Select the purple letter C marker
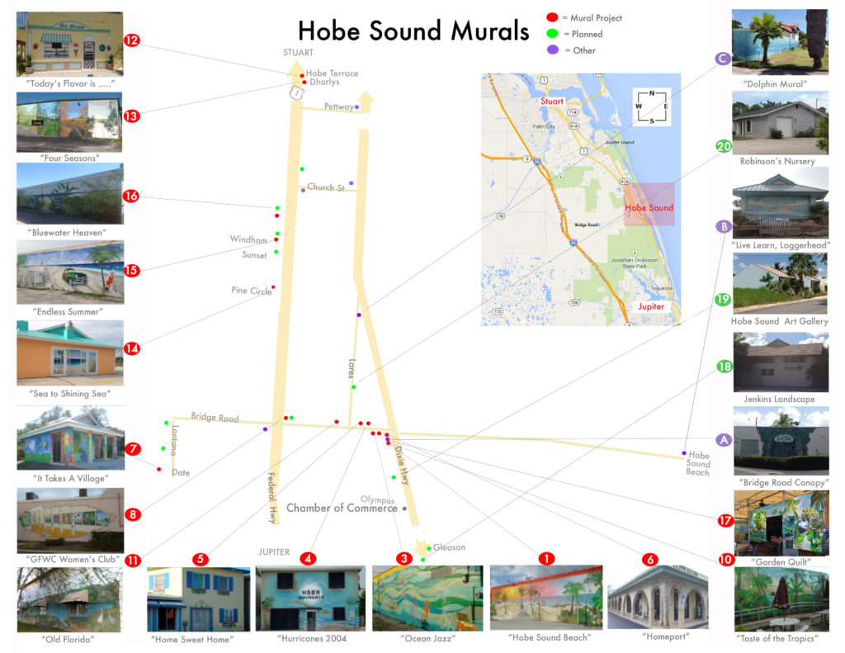 click(723, 59)
